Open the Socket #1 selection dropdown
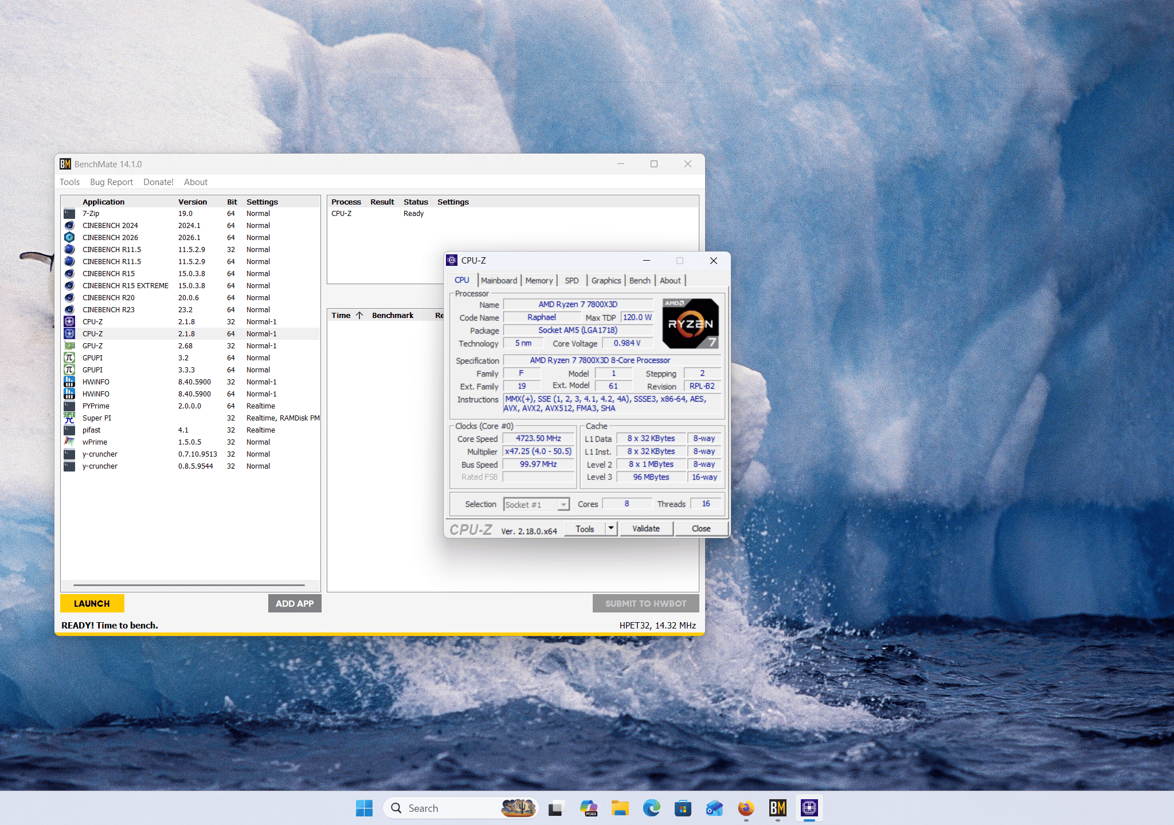Screen dimensions: 1174x825 point(537,504)
